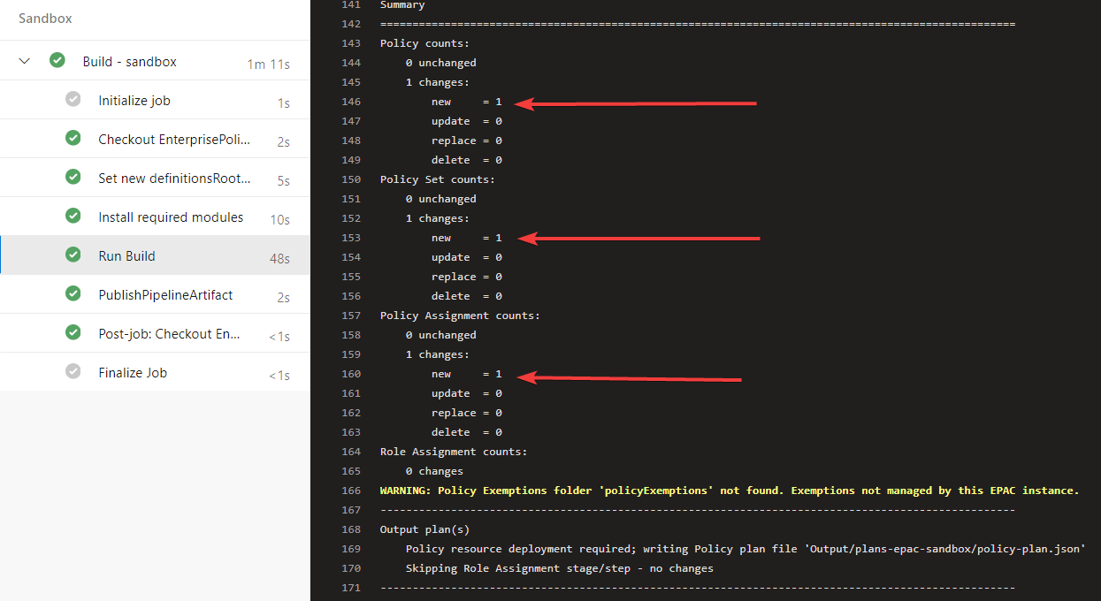Click the Sandbox header label
This screenshot has height=601, width=1101.
point(44,18)
